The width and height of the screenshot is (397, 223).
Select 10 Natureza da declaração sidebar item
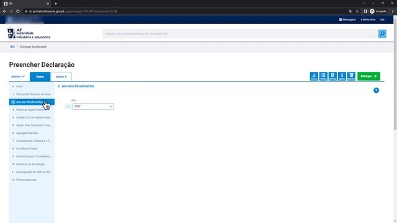pyautogui.click(x=32, y=164)
